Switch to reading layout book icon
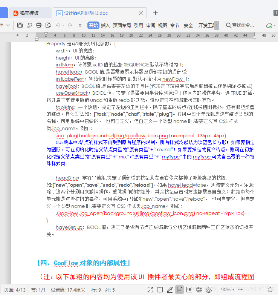Viewport: 278px width, 295px height. coord(160,290)
